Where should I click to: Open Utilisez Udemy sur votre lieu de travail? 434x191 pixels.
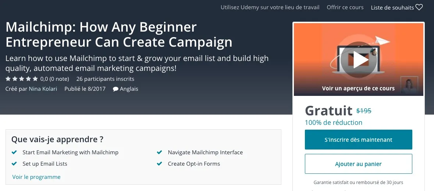270,7
